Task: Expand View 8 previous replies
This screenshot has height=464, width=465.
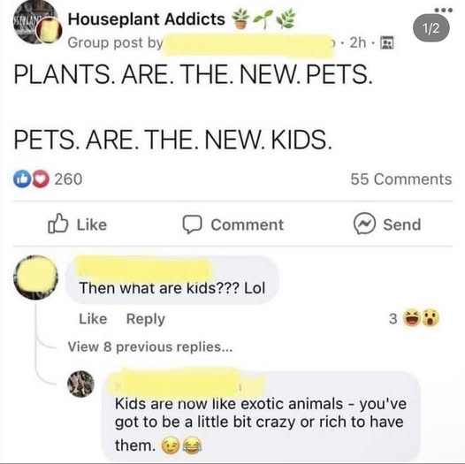Action: coord(150,346)
